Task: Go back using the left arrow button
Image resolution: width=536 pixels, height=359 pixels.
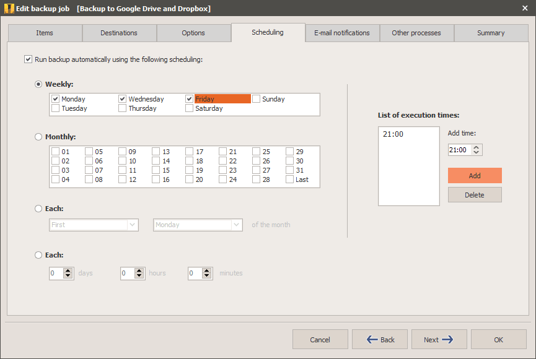Action: pyautogui.click(x=379, y=339)
